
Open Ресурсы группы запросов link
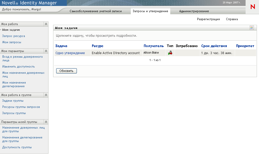[x=21, y=107]
